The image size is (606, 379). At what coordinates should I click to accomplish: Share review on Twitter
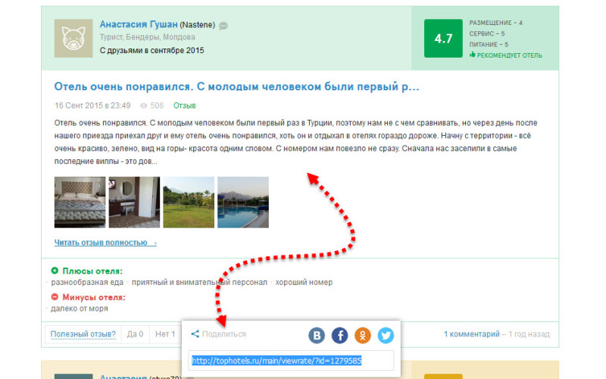(386, 334)
